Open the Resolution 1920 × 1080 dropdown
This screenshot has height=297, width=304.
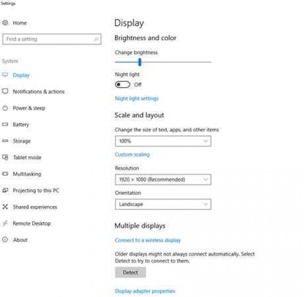pos(163,180)
